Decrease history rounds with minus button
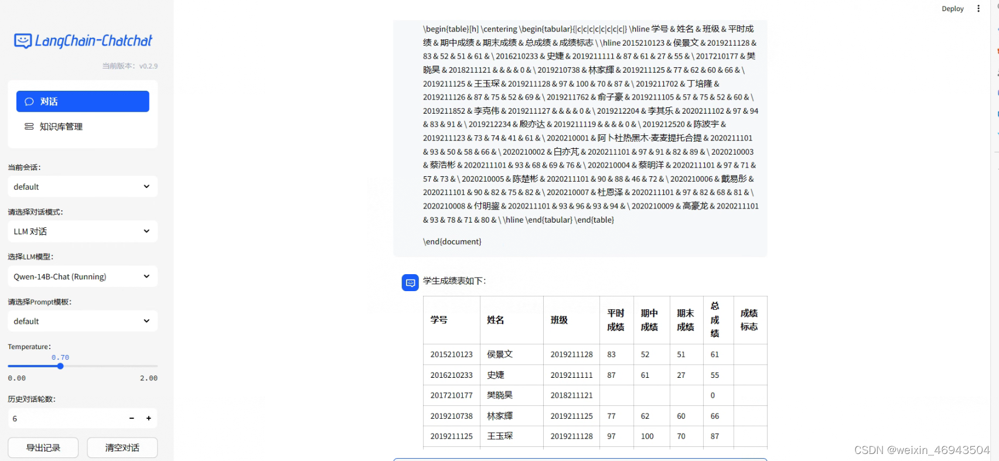This screenshot has width=999, height=461. [x=132, y=418]
